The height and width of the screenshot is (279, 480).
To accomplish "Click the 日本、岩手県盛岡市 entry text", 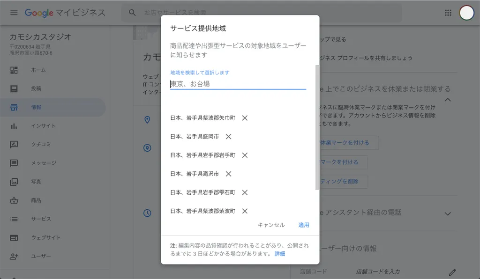I will pos(195,137).
